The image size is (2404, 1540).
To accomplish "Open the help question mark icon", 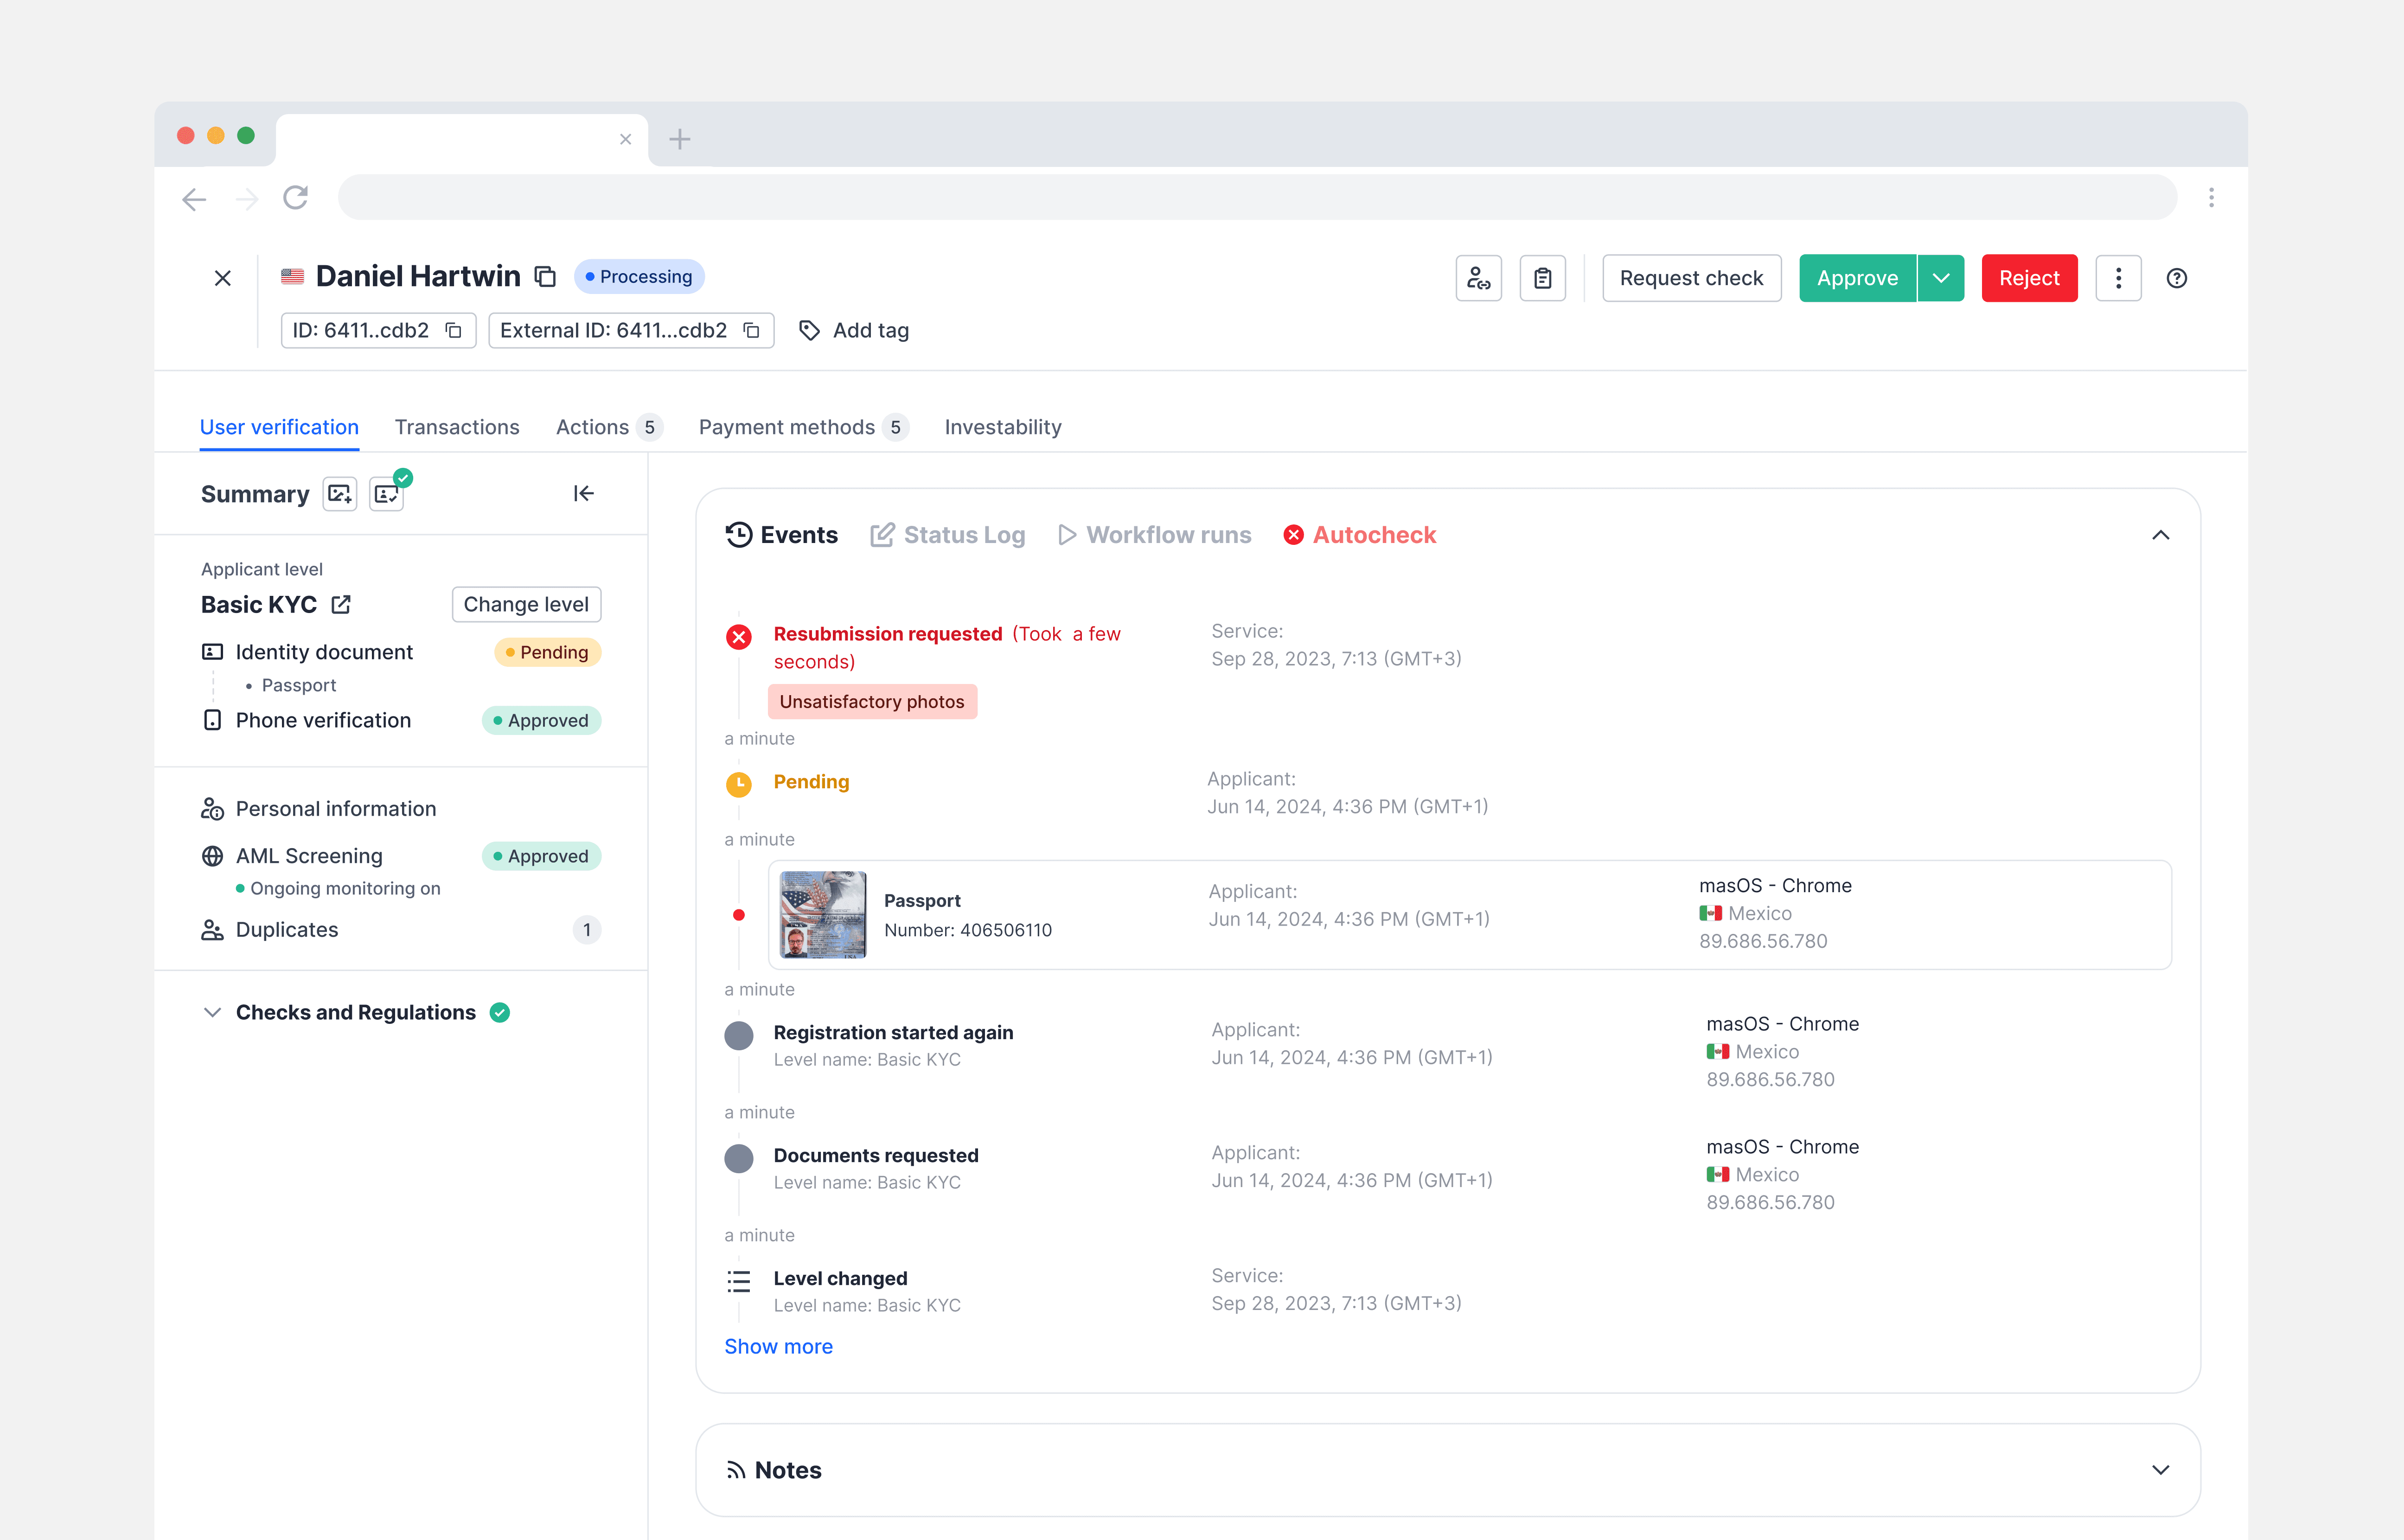I will pos(2177,278).
